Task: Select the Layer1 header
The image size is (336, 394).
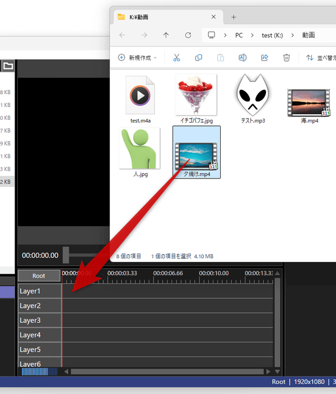Action: [x=40, y=291]
